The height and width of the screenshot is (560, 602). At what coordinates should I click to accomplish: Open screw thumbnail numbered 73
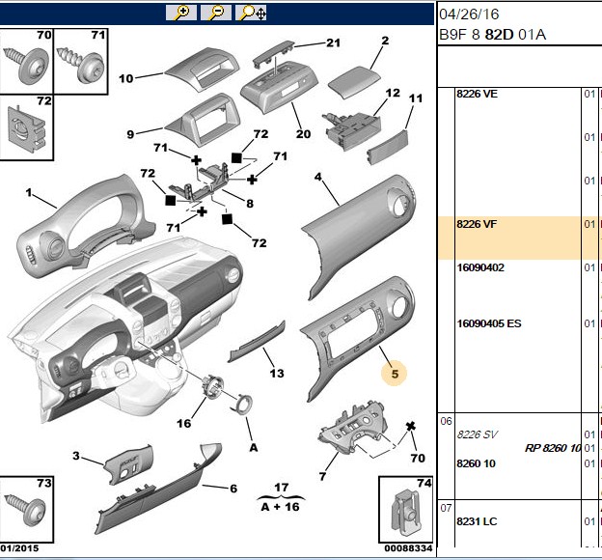(26, 509)
